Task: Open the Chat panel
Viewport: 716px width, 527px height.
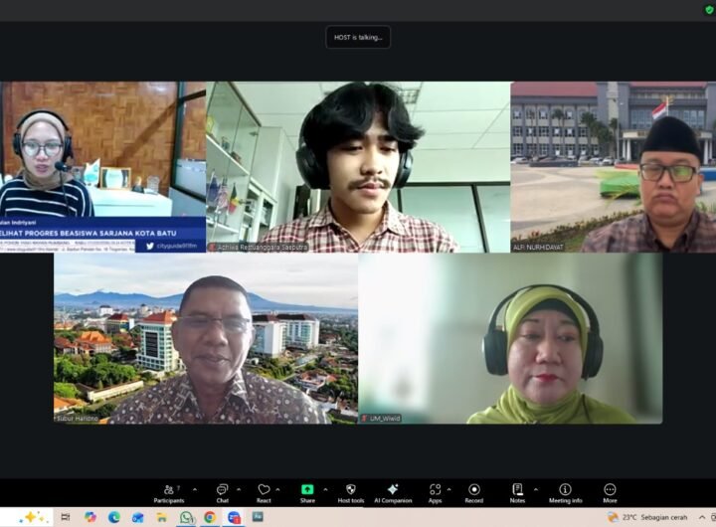Action: pos(222,492)
